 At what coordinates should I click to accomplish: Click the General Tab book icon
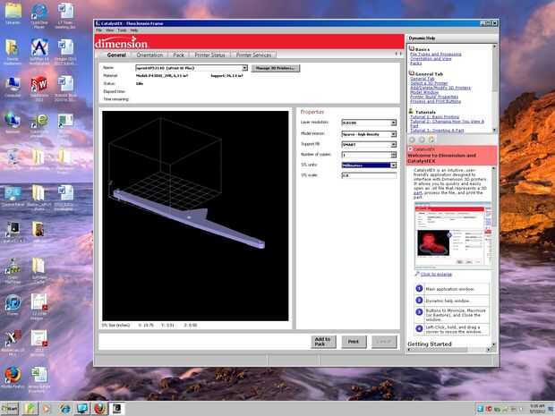click(x=411, y=73)
